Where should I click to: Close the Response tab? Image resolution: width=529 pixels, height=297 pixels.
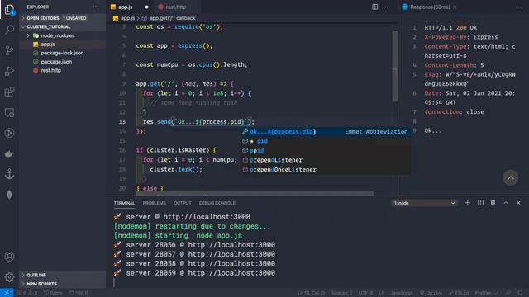[455, 7]
